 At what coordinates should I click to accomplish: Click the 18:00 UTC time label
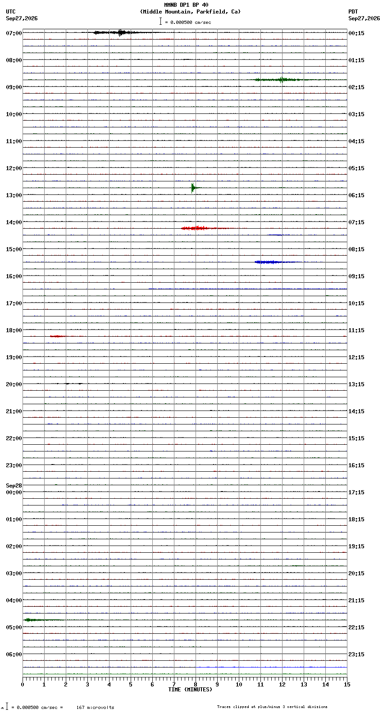pyautogui.click(x=14, y=330)
